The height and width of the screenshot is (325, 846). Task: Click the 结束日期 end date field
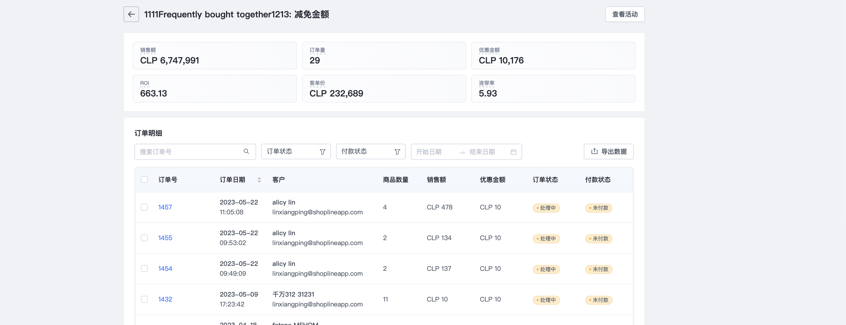[483, 152]
